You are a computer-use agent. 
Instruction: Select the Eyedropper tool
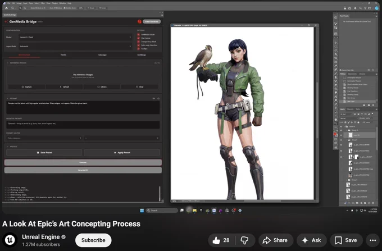click(x=336, y=66)
